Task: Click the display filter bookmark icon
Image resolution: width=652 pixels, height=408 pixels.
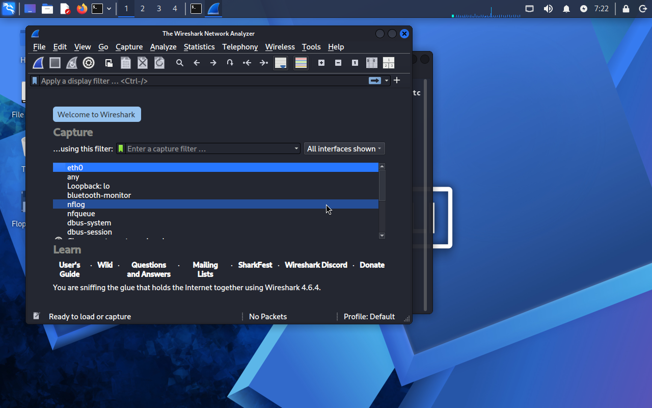Action: tap(35, 81)
